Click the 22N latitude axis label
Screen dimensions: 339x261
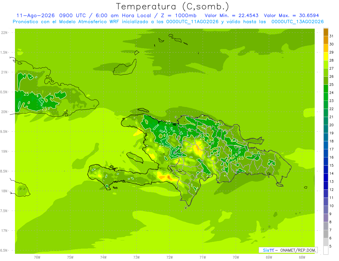pyautogui.click(x=4, y=33)
